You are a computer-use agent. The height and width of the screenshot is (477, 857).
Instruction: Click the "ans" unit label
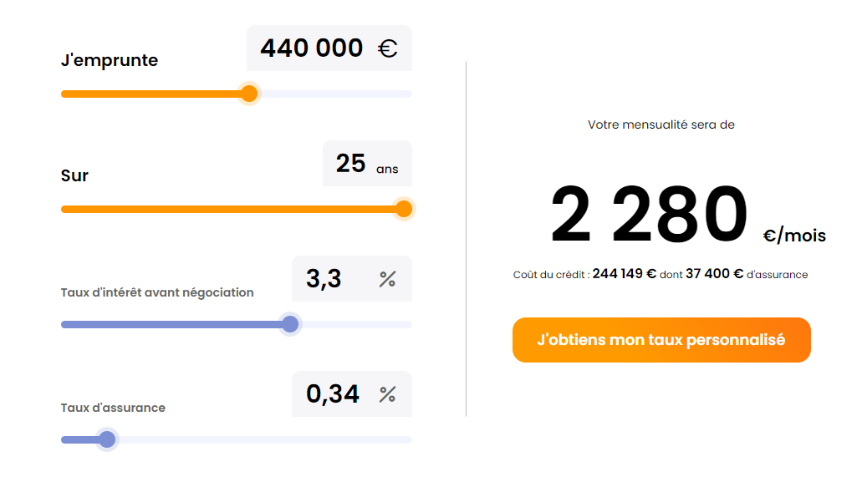point(387,169)
